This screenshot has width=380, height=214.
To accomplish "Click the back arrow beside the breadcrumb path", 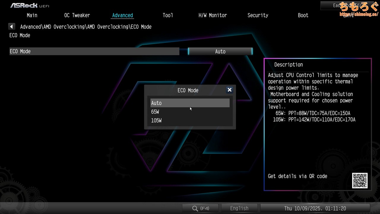I will pyautogui.click(x=12, y=27).
